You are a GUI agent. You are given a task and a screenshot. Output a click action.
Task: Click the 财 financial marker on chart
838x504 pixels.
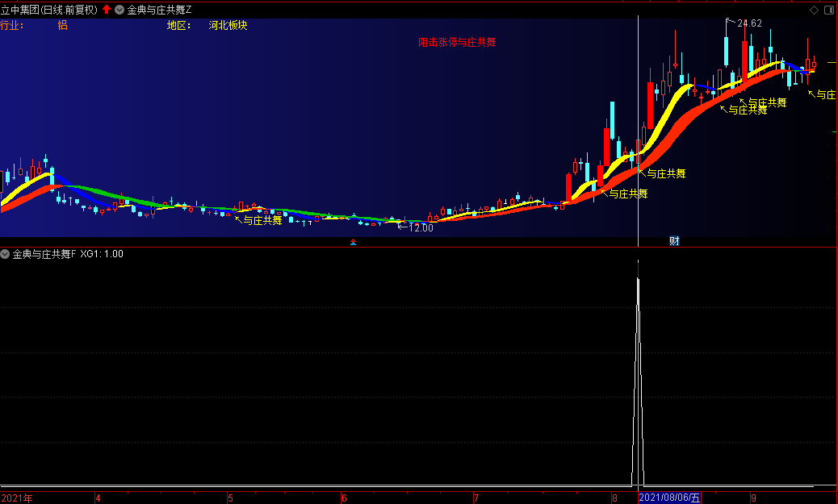[674, 241]
